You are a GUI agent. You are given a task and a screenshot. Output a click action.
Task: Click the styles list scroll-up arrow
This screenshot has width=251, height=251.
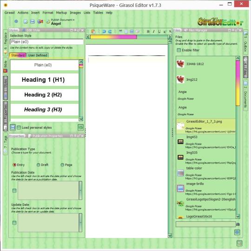pos(81,62)
